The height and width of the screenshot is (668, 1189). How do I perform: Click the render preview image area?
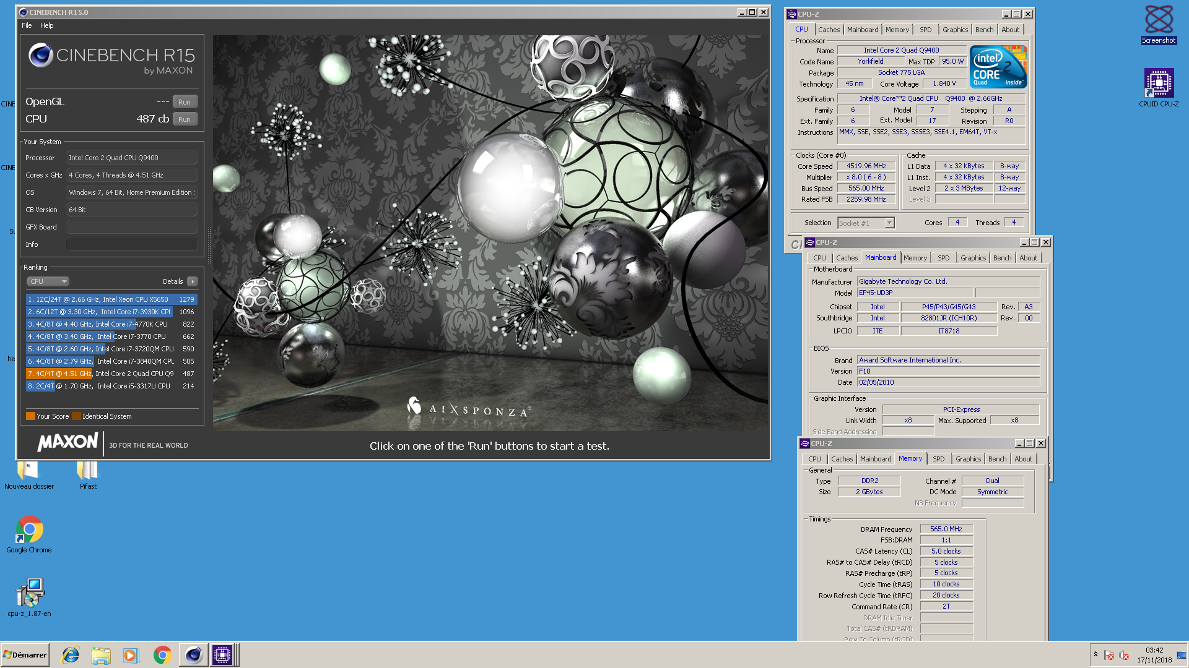pyautogui.click(x=490, y=233)
